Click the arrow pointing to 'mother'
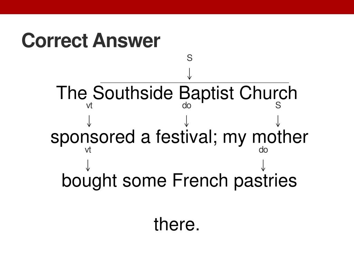Image resolution: width=354 pixels, height=266 pixels. click(x=278, y=121)
